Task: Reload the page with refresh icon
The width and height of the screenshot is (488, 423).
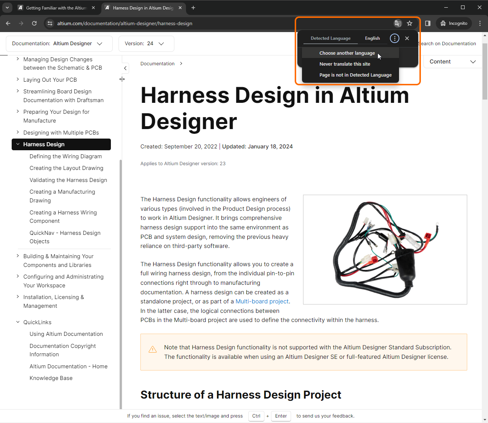Action: click(34, 23)
